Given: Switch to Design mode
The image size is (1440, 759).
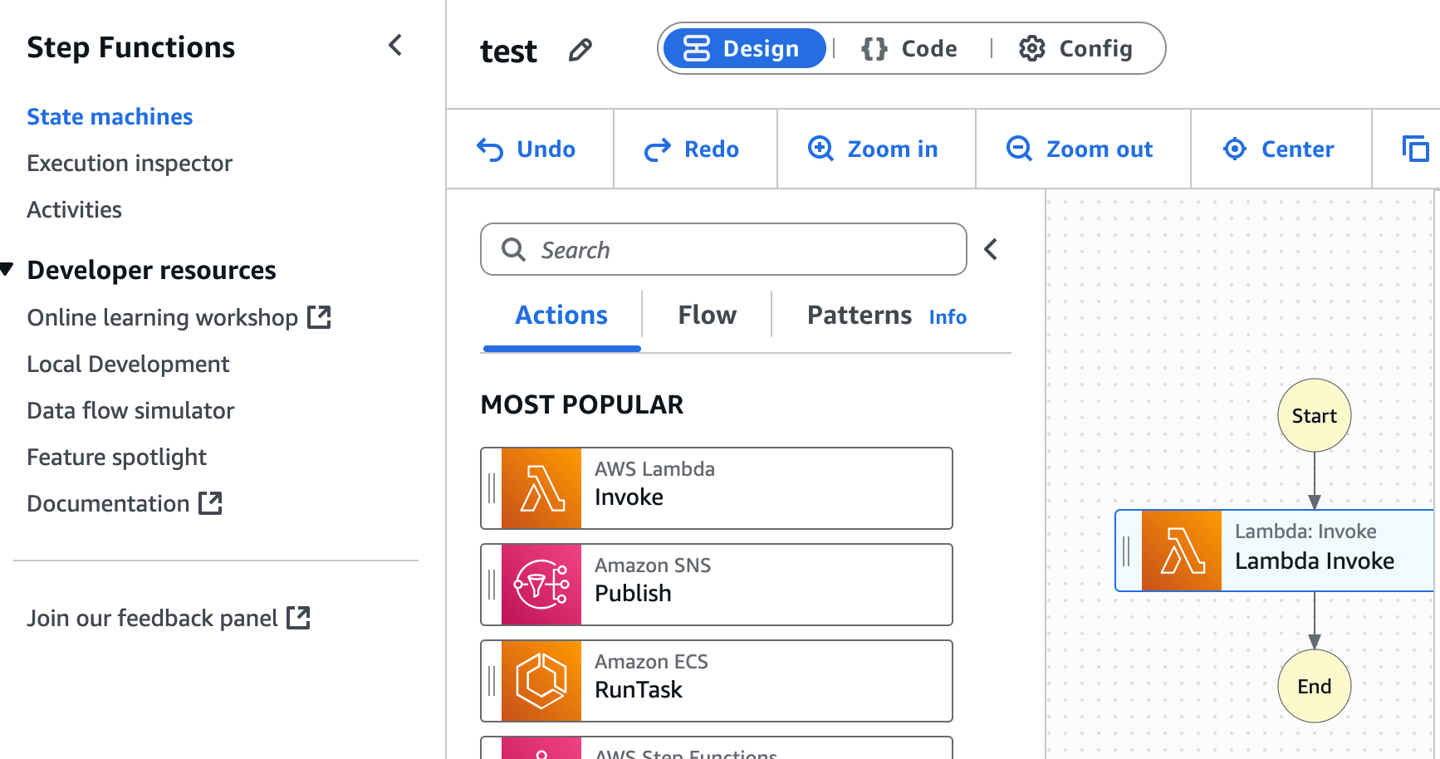Looking at the screenshot, I should 743,49.
